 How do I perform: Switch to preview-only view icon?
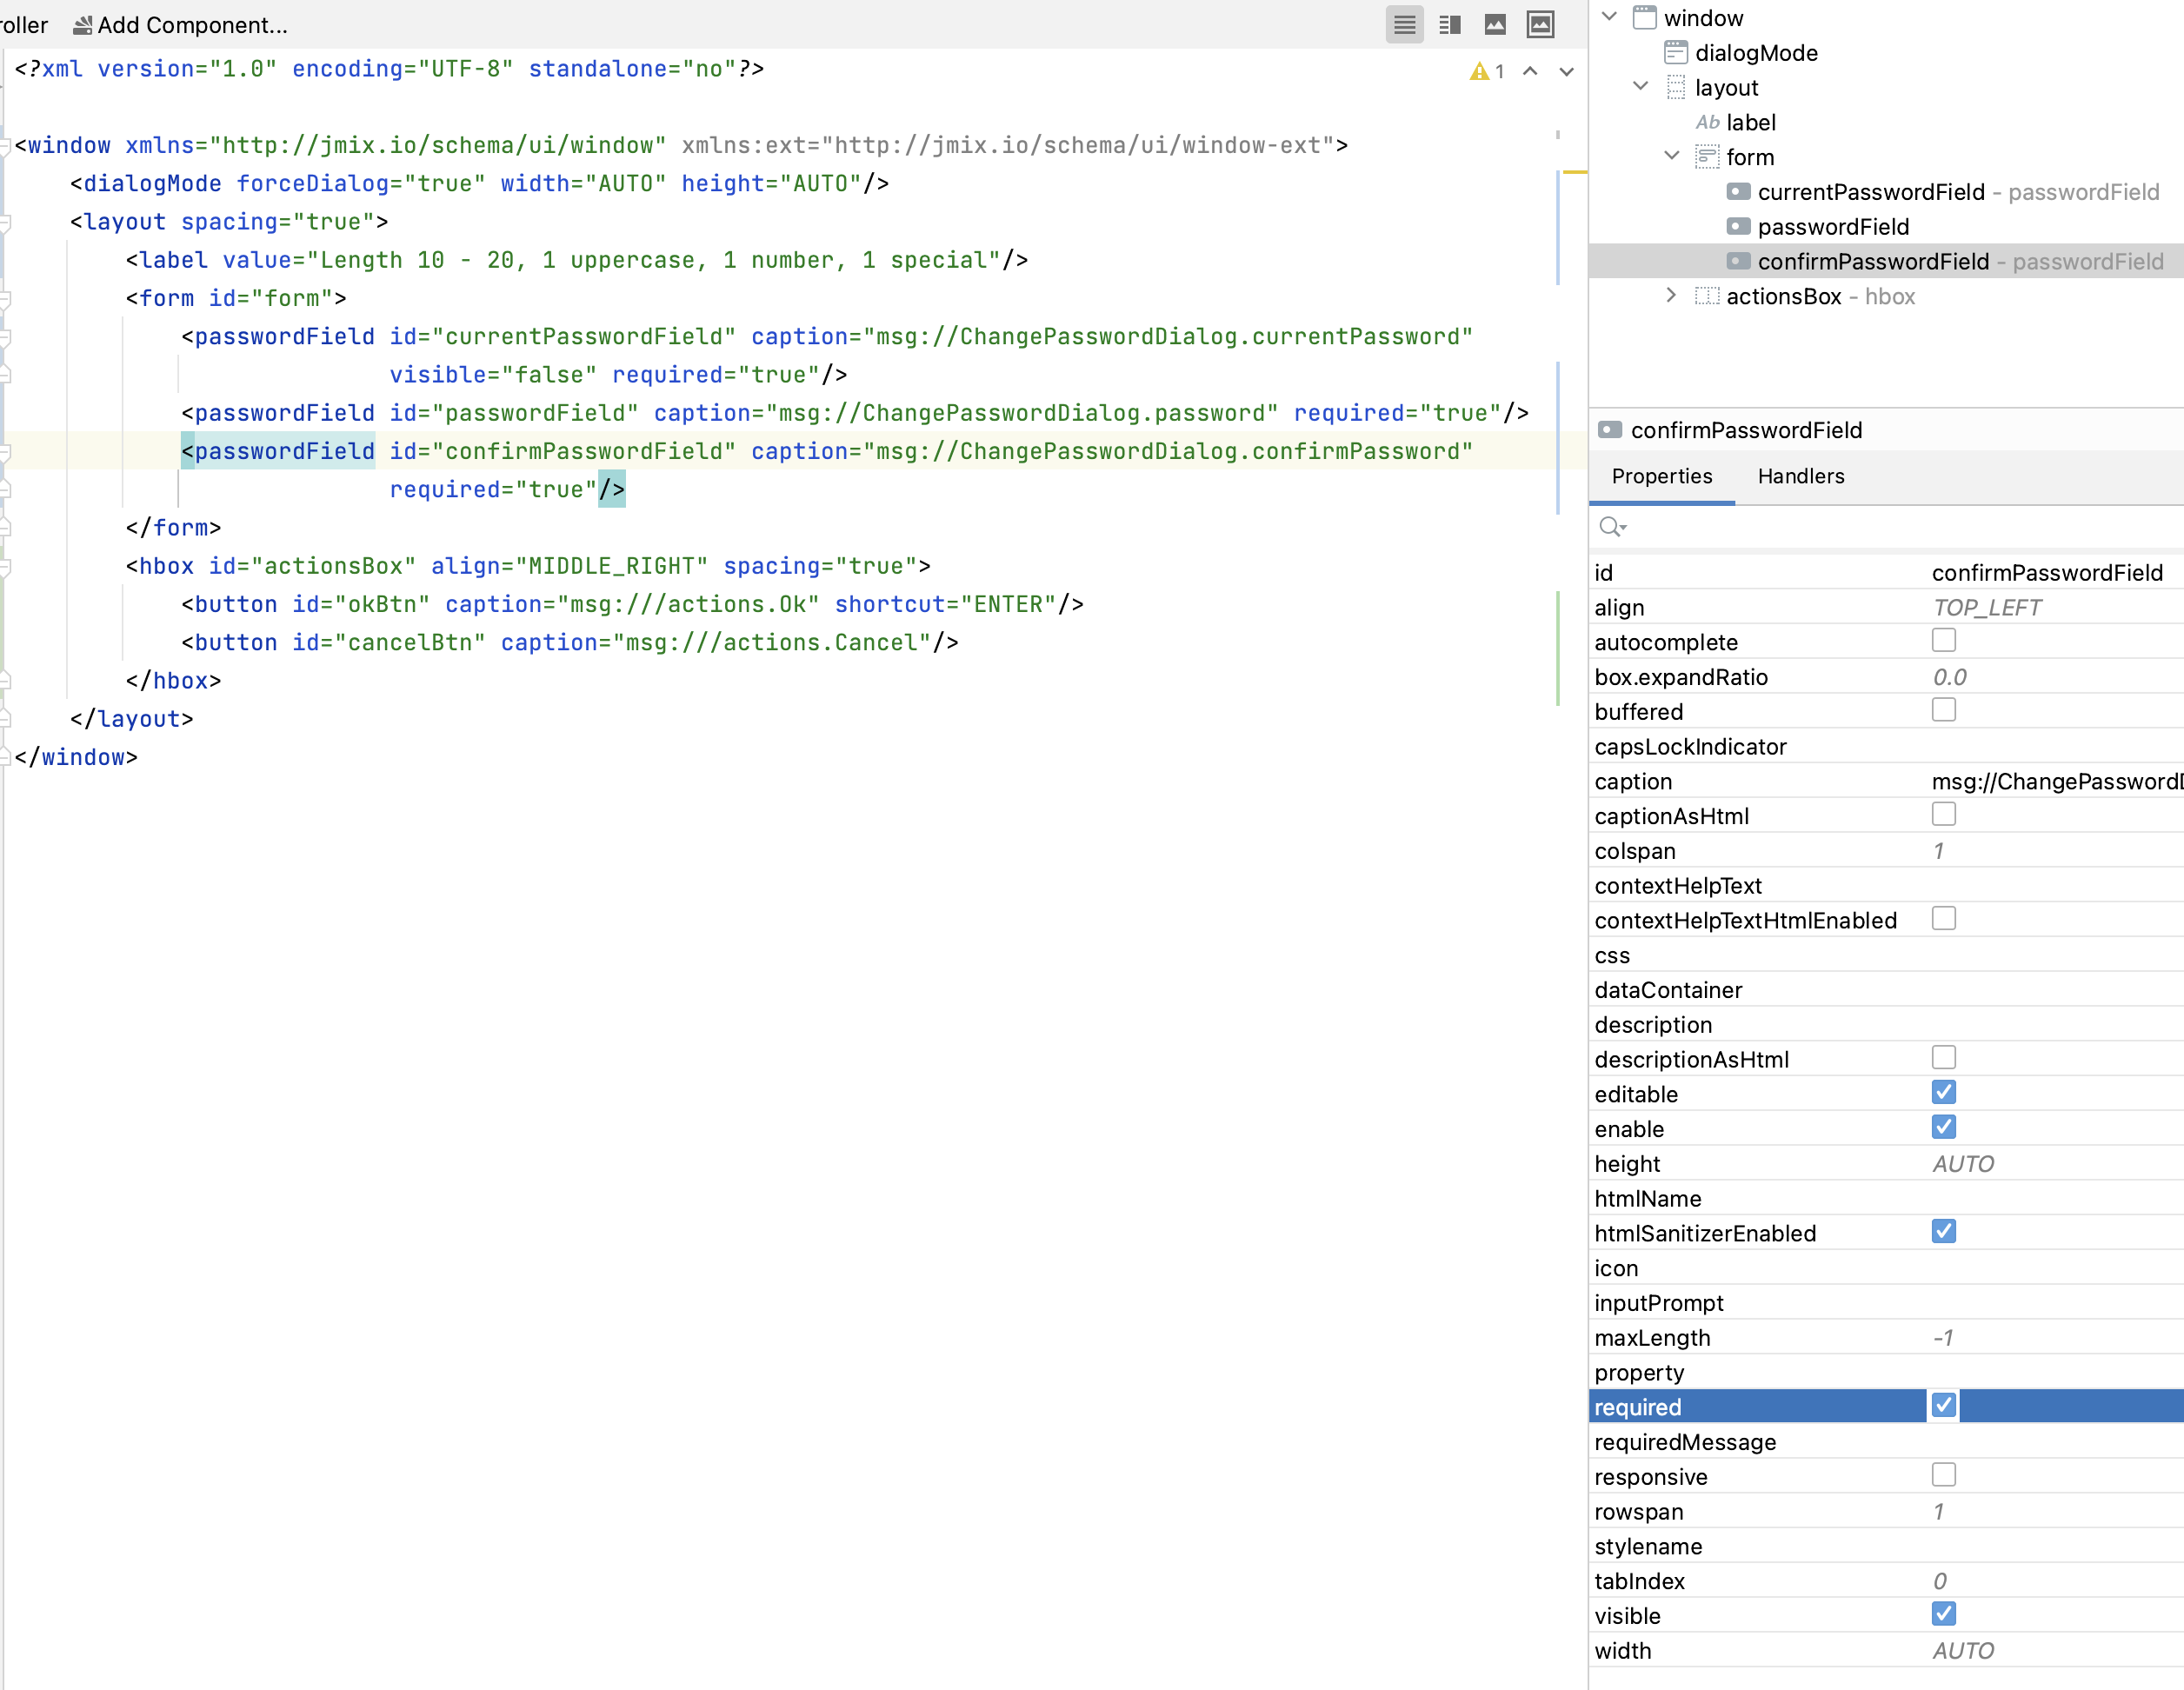click(1495, 25)
